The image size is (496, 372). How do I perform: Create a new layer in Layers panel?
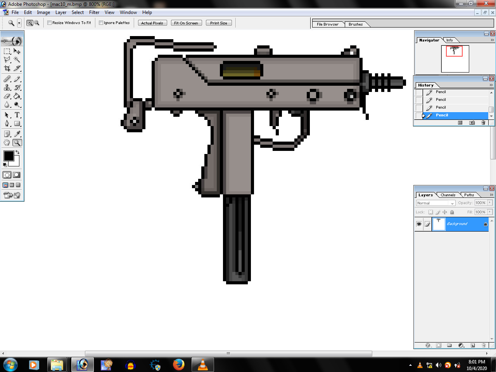[472, 345]
